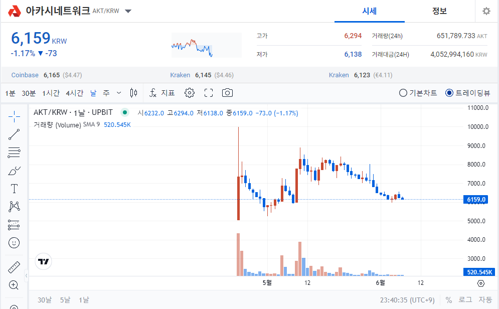Open timezone selector 23:40:35 (UTC+9)
Viewport: 499px width, 309px height.
pos(407,300)
